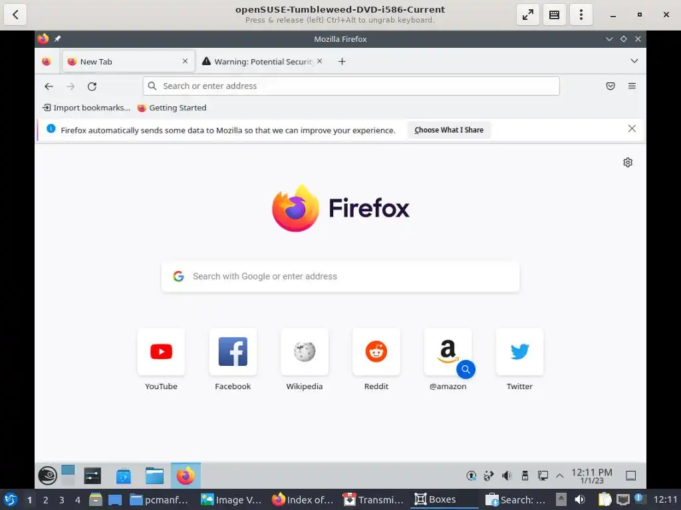Image resolution: width=681 pixels, height=510 pixels.
Task: Open the Facebook shortcut tile
Action: (233, 359)
